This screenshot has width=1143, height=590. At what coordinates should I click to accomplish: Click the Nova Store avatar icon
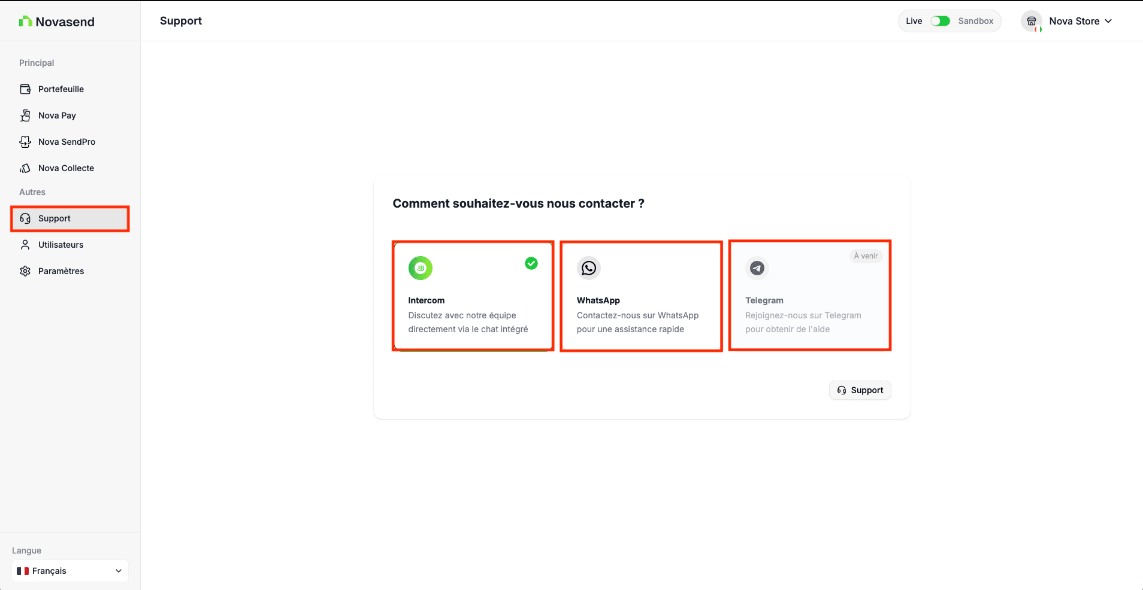[x=1032, y=21]
